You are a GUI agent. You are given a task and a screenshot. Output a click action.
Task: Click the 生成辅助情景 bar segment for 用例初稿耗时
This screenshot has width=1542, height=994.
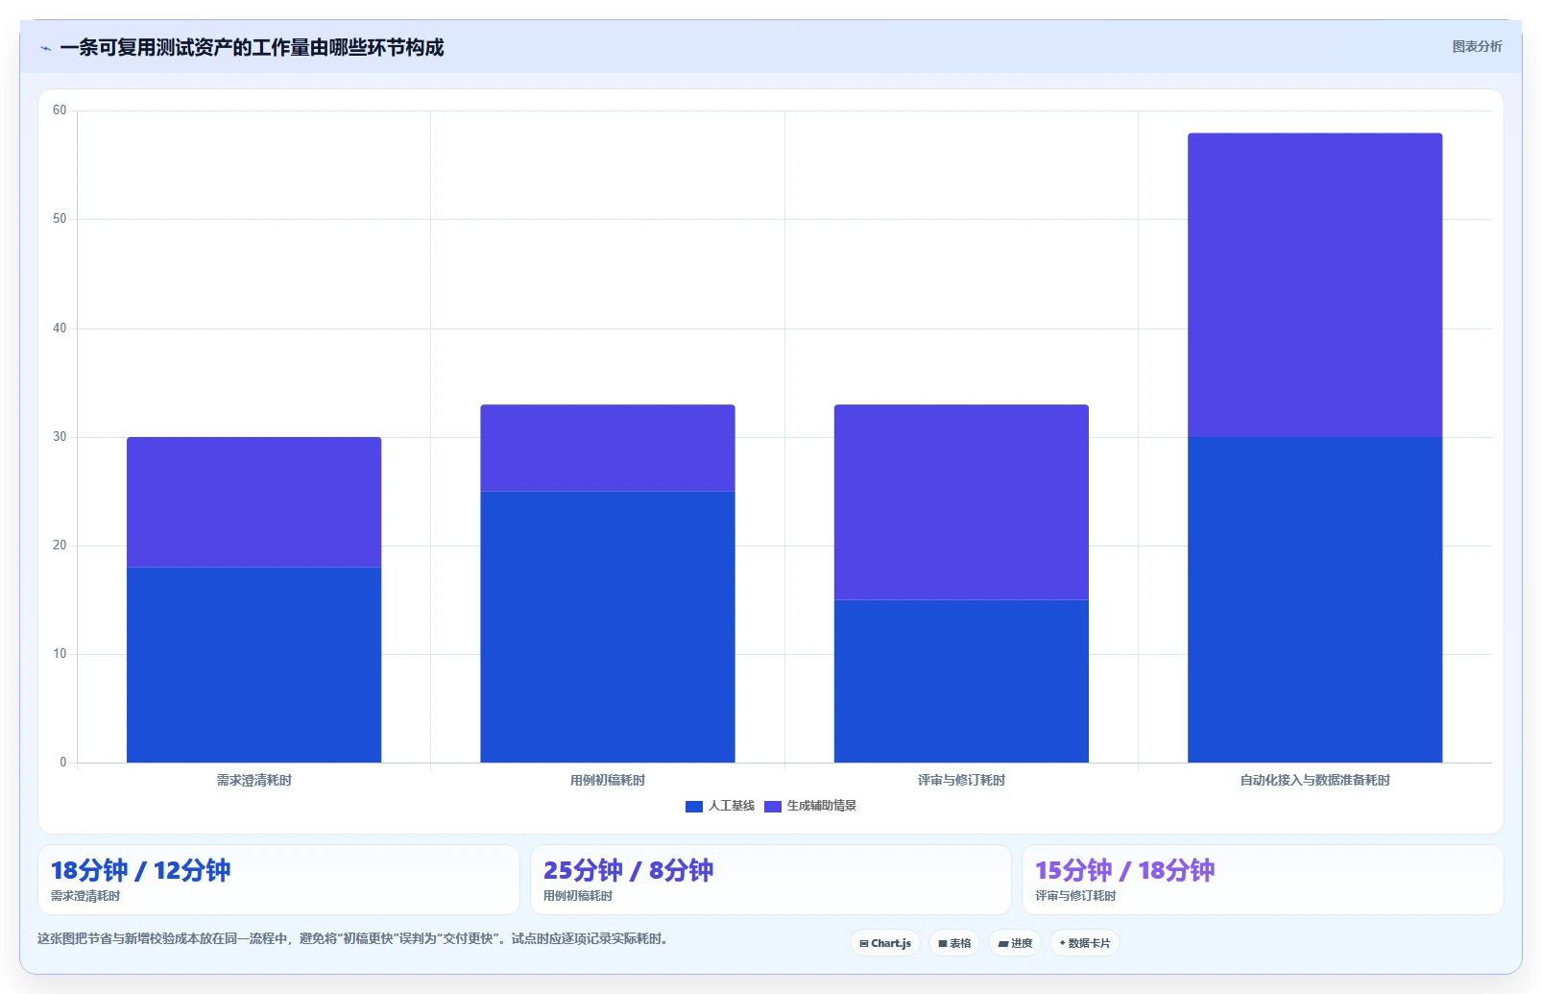pos(608,448)
